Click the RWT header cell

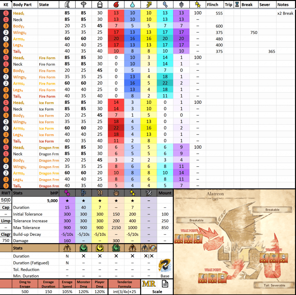pyautogui.click(x=6, y=193)
